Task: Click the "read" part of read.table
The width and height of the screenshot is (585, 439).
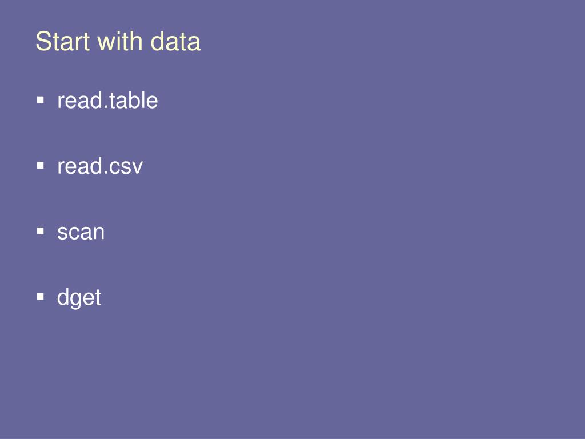Action: [80, 101]
